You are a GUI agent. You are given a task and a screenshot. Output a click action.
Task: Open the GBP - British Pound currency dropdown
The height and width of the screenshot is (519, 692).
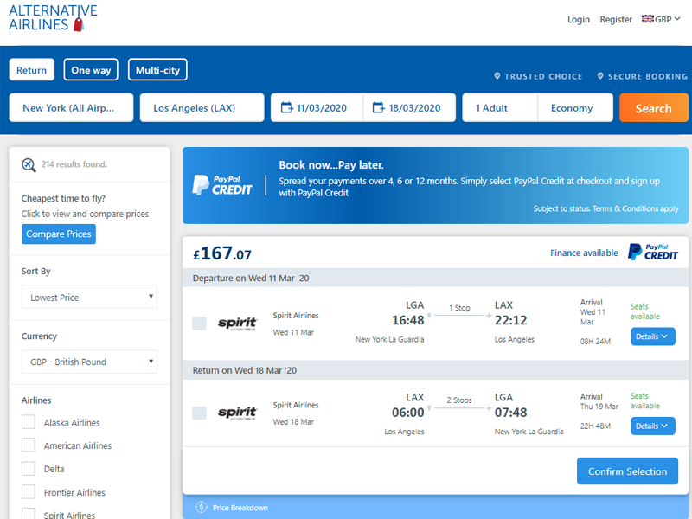tap(90, 362)
